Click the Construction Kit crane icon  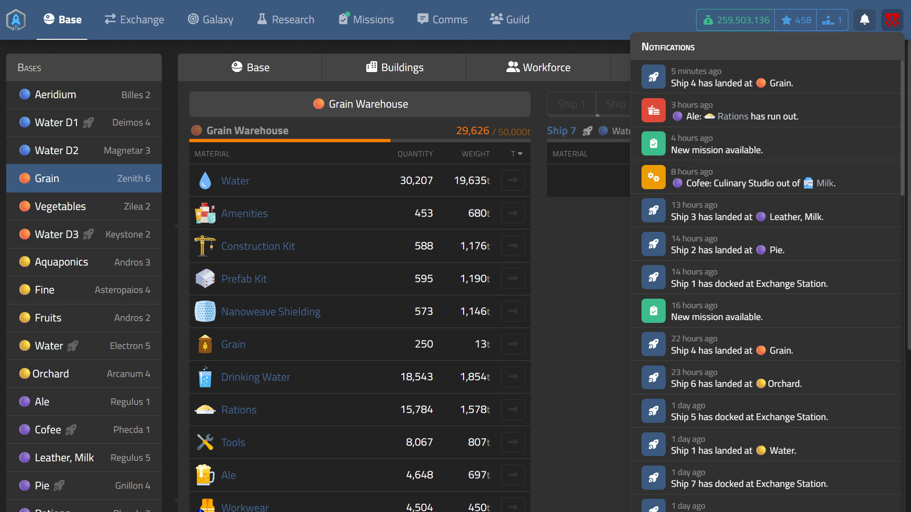pos(205,246)
